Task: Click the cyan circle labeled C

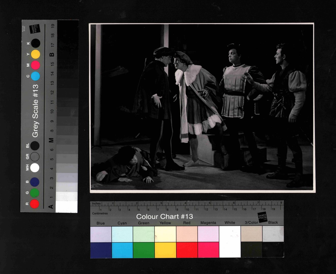Action: pos(35,76)
